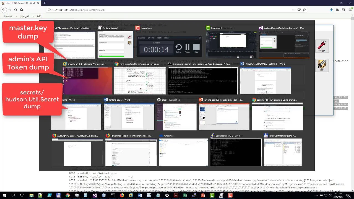354x199 pixels.
Task: Switch to the ACTrOgATC Firefox window thumbnail
Action: click(x=77, y=150)
